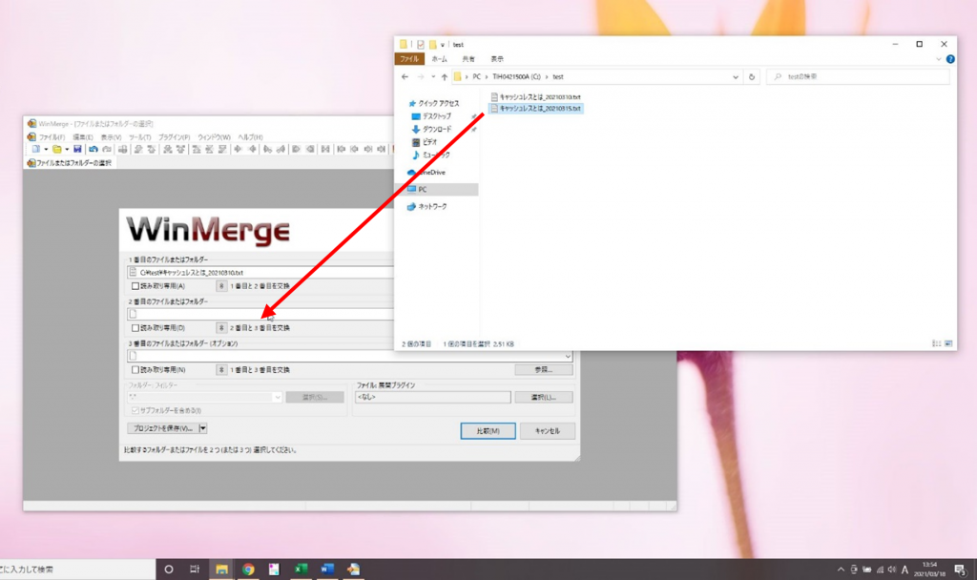This screenshot has height=580, width=977.
Task: Expand the Open folder dropdown arrow in WinMerge
Action: point(67,150)
